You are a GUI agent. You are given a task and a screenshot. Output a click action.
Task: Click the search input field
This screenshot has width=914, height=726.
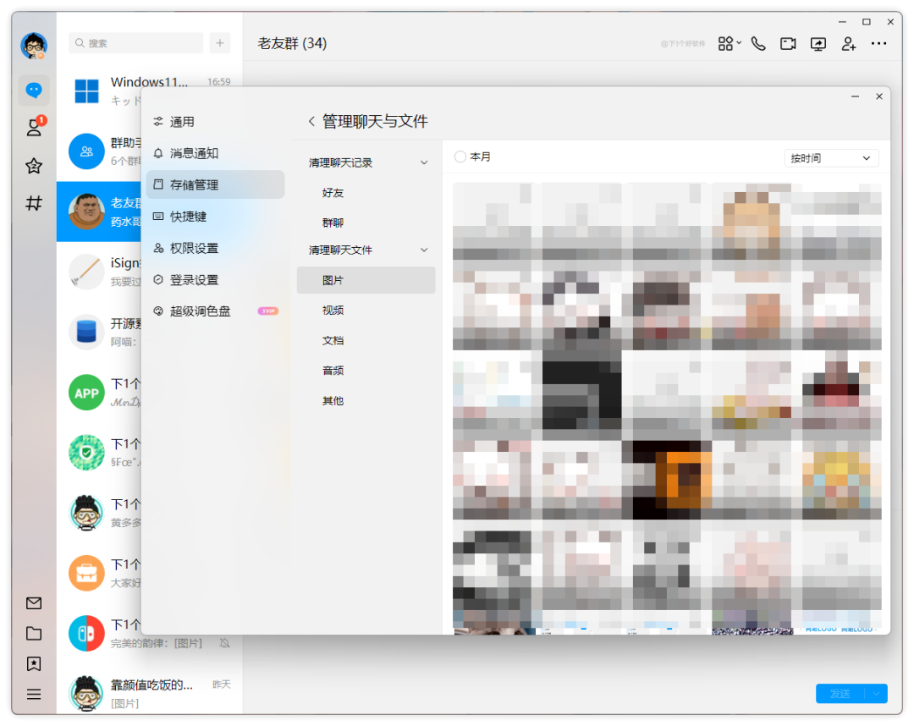(x=135, y=43)
